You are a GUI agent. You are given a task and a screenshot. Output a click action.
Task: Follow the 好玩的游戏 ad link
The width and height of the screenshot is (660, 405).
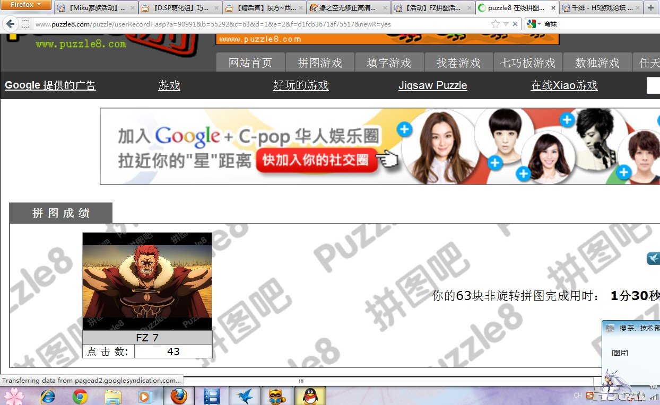pyautogui.click(x=301, y=85)
